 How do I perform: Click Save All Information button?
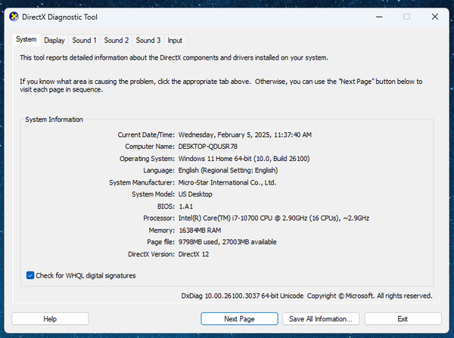pos(322,319)
